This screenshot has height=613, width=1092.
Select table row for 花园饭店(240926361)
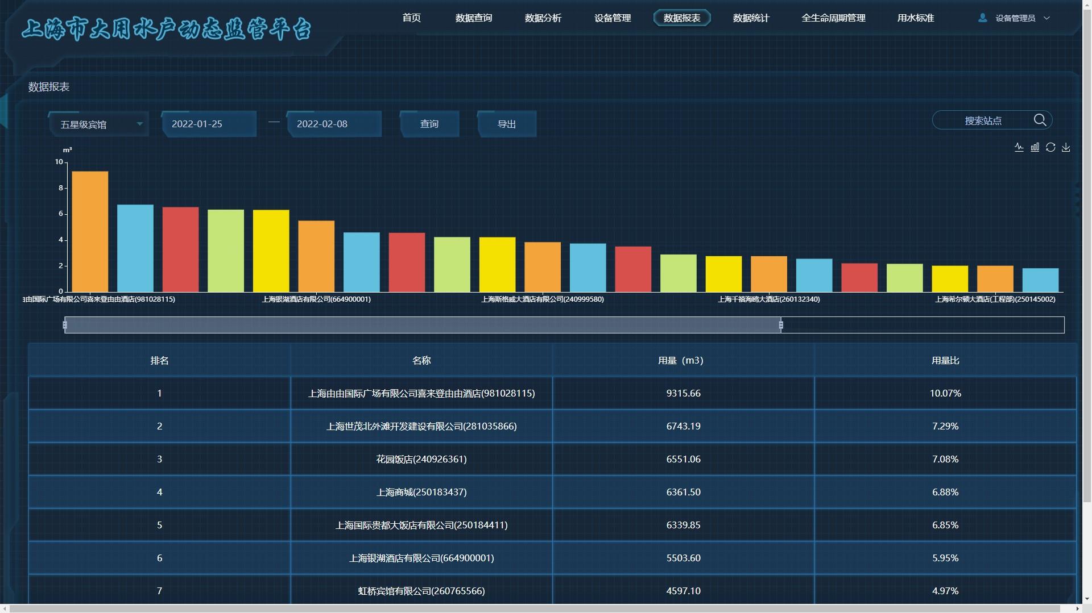(x=421, y=459)
